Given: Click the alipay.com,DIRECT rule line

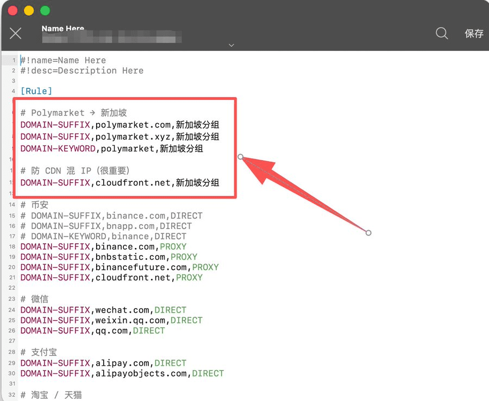Looking at the screenshot, I should [103, 363].
